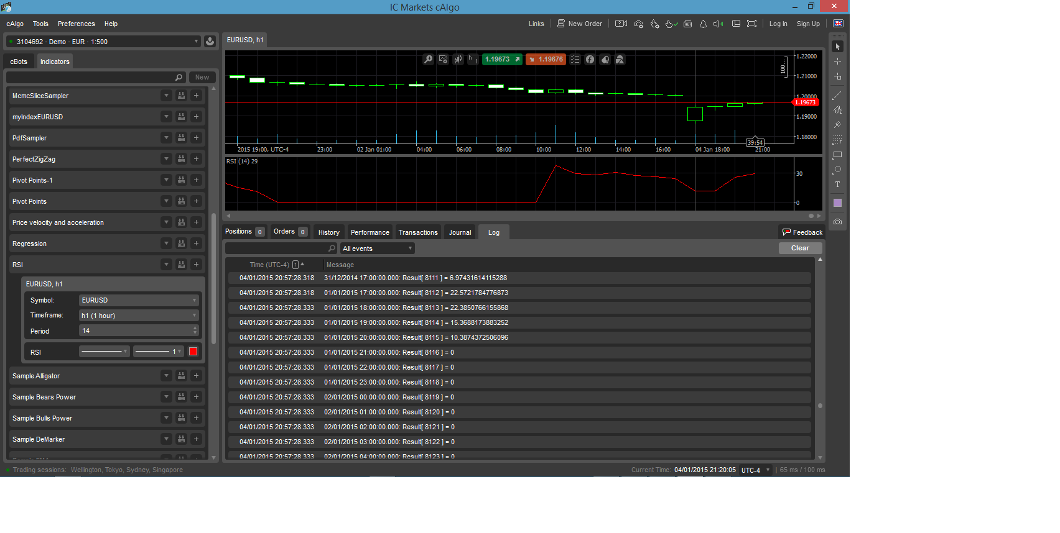The image size is (1060, 533).
Task: Expand options dropdown for McmcSliceSampler
Action: tap(166, 96)
